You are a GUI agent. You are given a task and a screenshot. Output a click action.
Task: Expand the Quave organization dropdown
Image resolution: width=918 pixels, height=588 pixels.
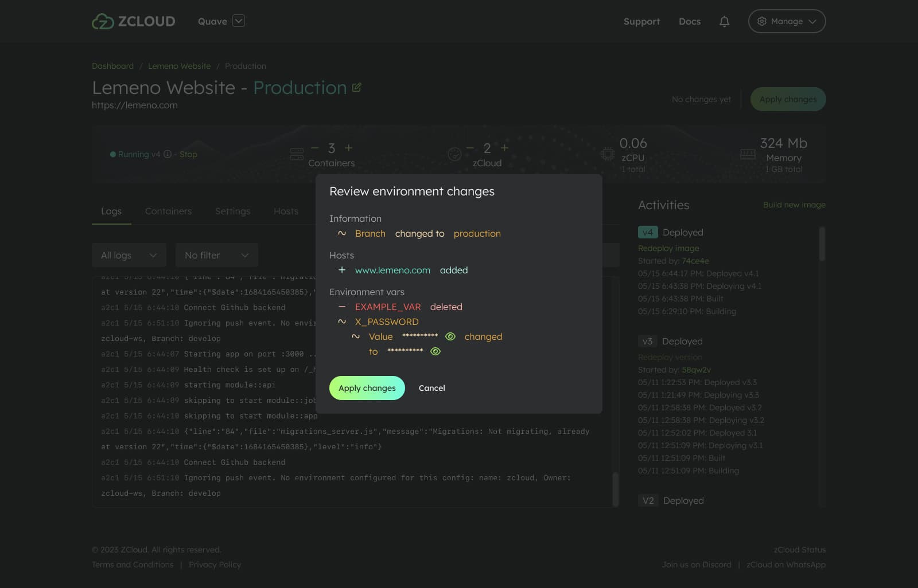click(x=239, y=21)
